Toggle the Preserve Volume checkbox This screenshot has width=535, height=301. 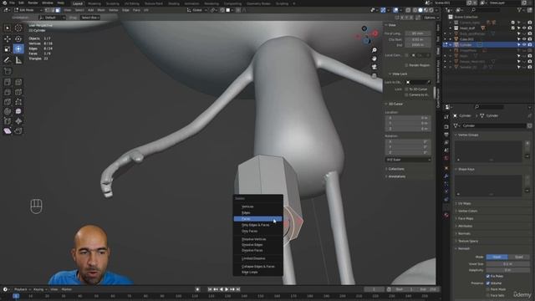click(x=488, y=283)
